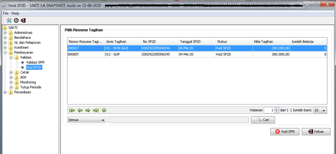
Task: Jump to last page arrow
Action: point(96,110)
